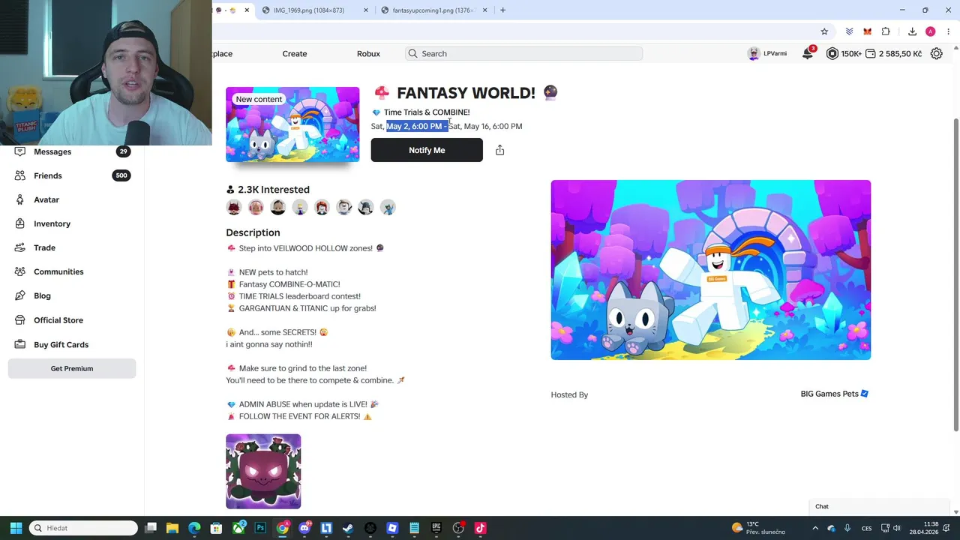The height and width of the screenshot is (540, 960).
Task: Open the Official Store sidebar icon
Action: (x=19, y=320)
